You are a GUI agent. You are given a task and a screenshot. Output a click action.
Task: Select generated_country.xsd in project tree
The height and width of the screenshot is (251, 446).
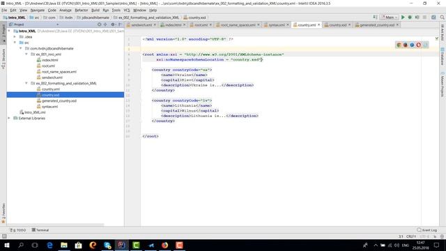[59, 100]
